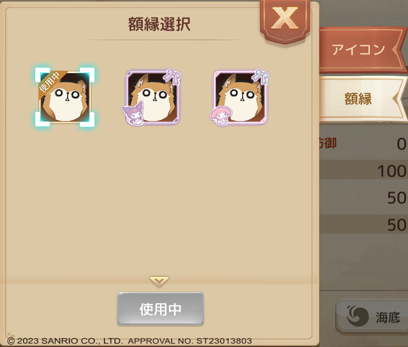Click the gray 使用中 button
Screen dimensions: 408x347
pyautogui.click(x=160, y=309)
